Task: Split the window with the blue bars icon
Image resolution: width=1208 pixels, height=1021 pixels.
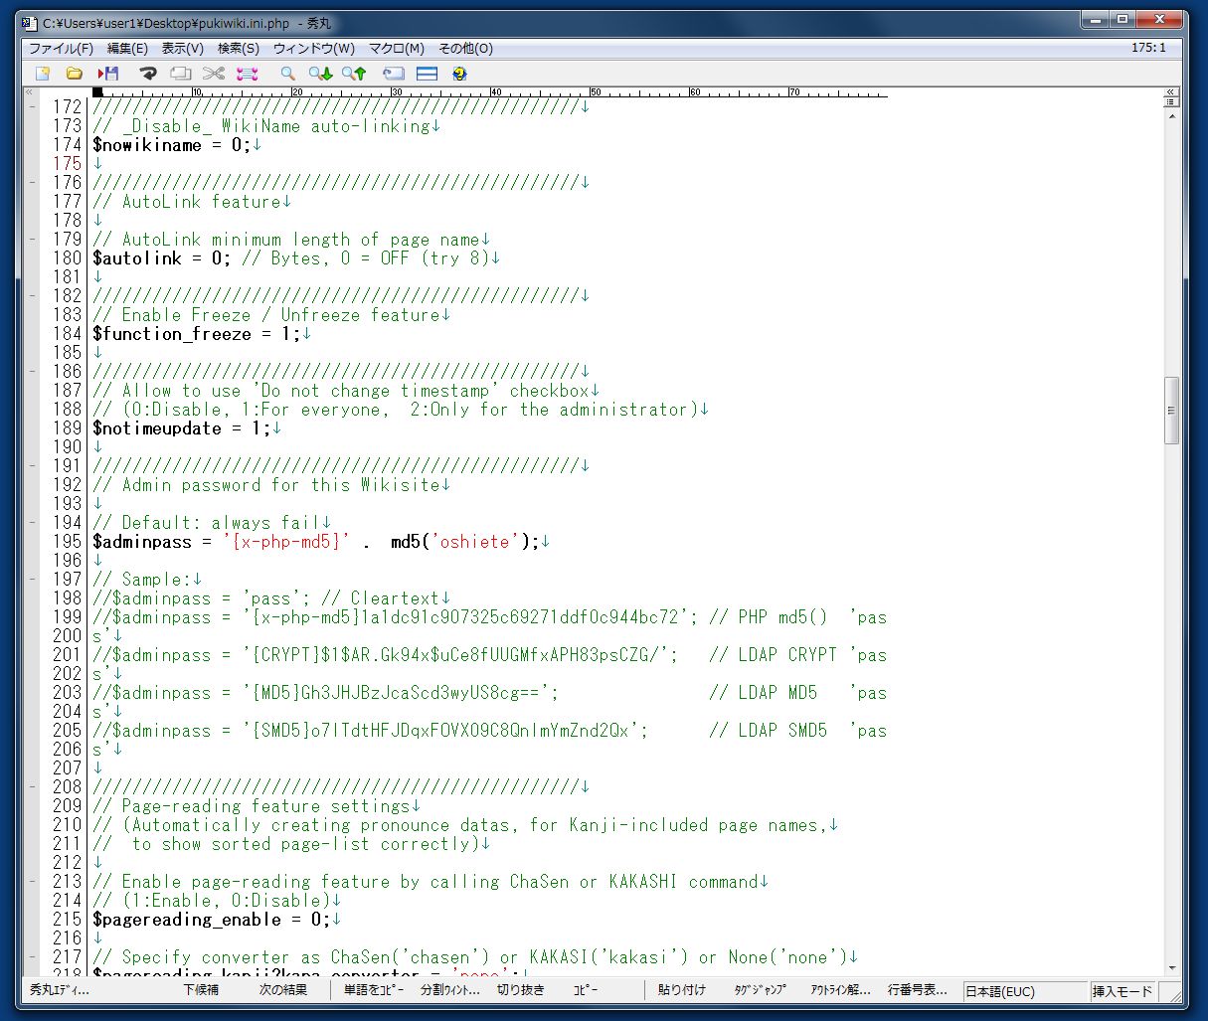Action: tap(427, 74)
